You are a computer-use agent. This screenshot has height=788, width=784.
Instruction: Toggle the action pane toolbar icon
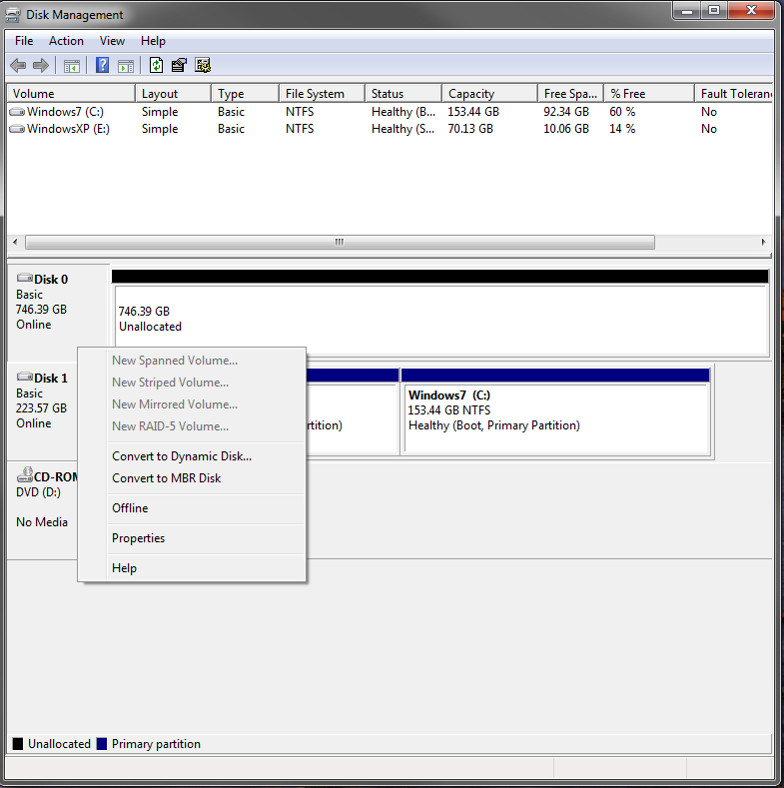click(126, 66)
